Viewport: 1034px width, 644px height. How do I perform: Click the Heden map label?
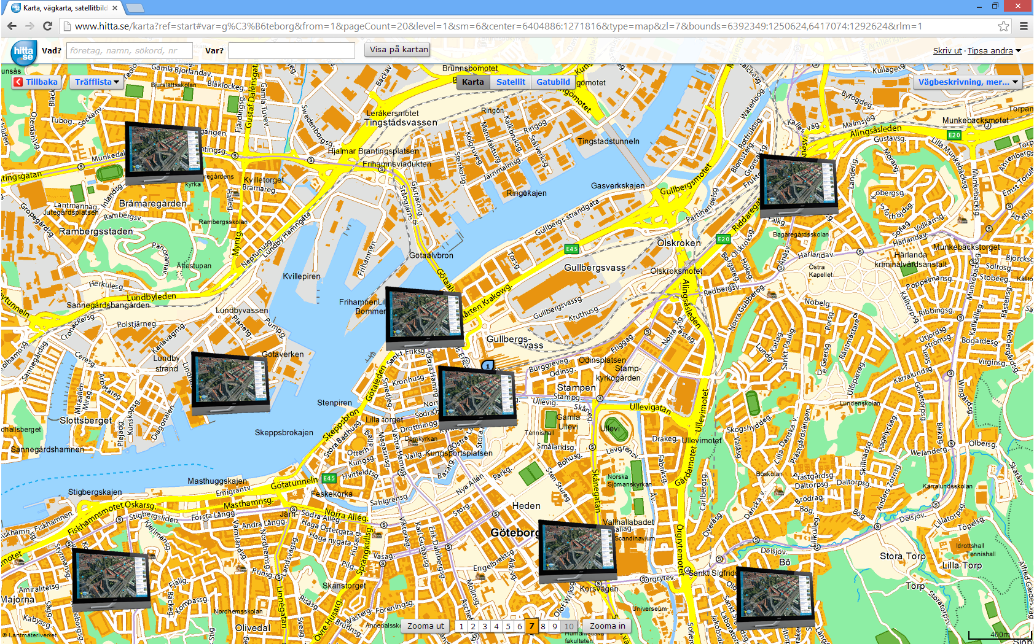(x=527, y=506)
